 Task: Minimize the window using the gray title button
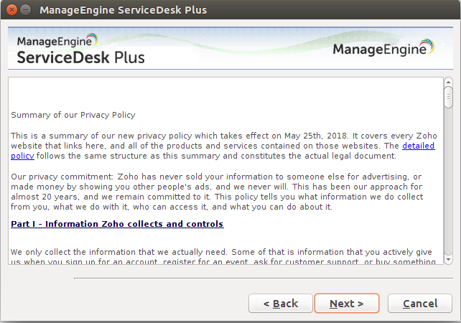tap(25, 10)
